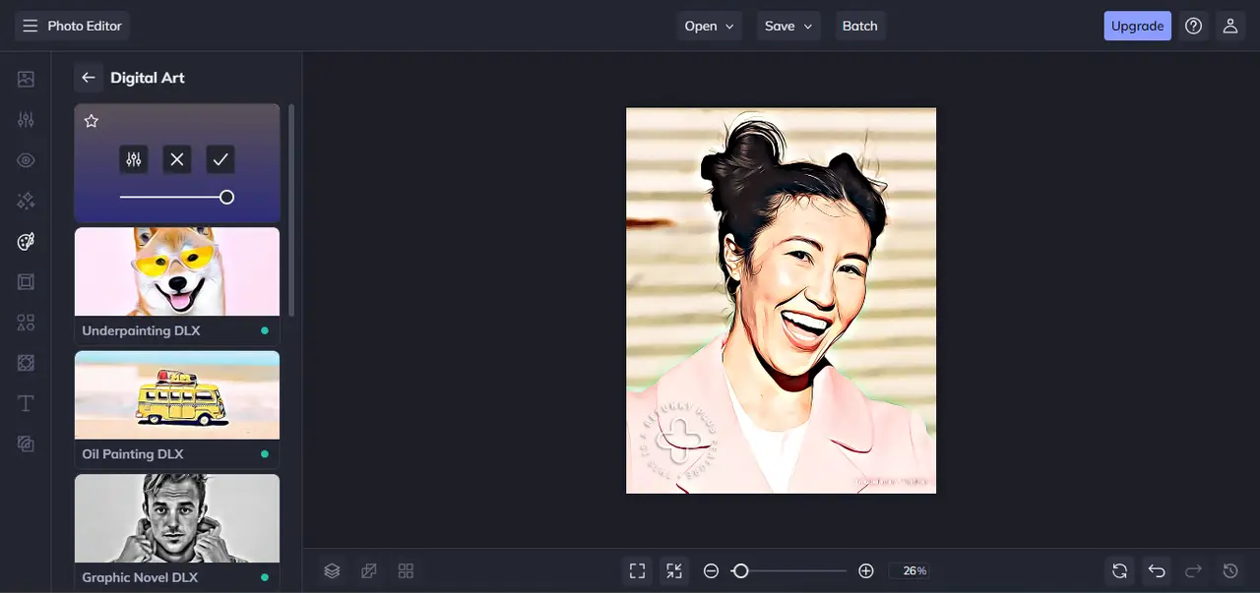
Task: Click the Graphic Novel DLX label
Action: [x=139, y=577]
